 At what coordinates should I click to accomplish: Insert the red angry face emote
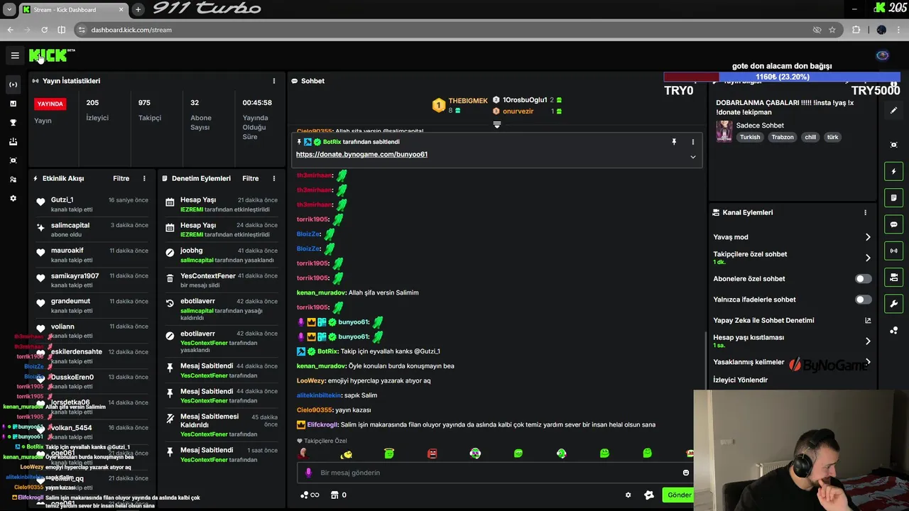pos(432,454)
